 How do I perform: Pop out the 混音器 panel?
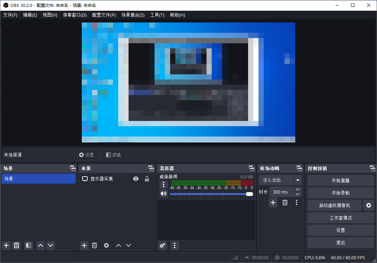point(252,168)
